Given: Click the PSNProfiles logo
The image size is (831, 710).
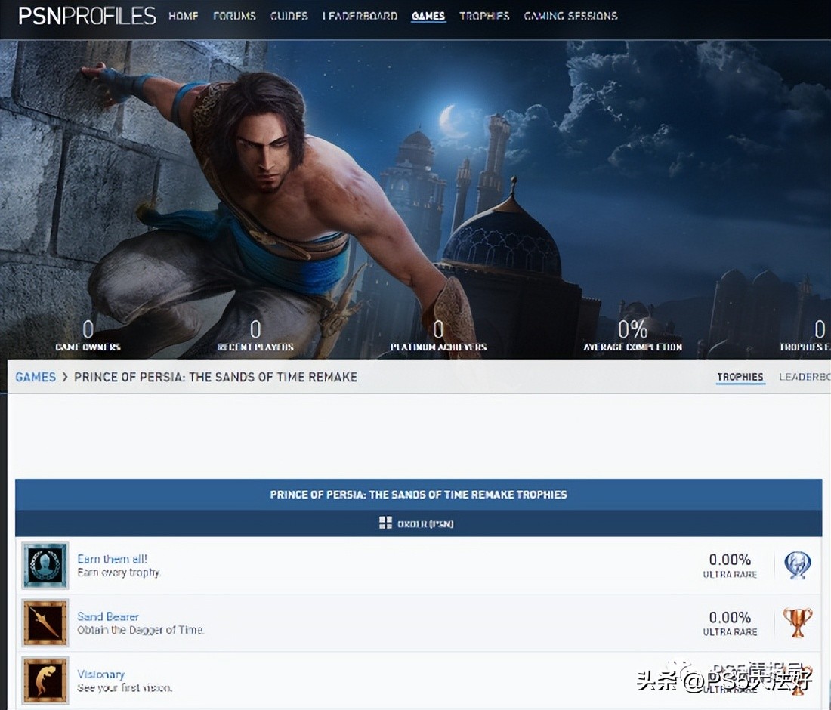Looking at the screenshot, I should 88,16.
